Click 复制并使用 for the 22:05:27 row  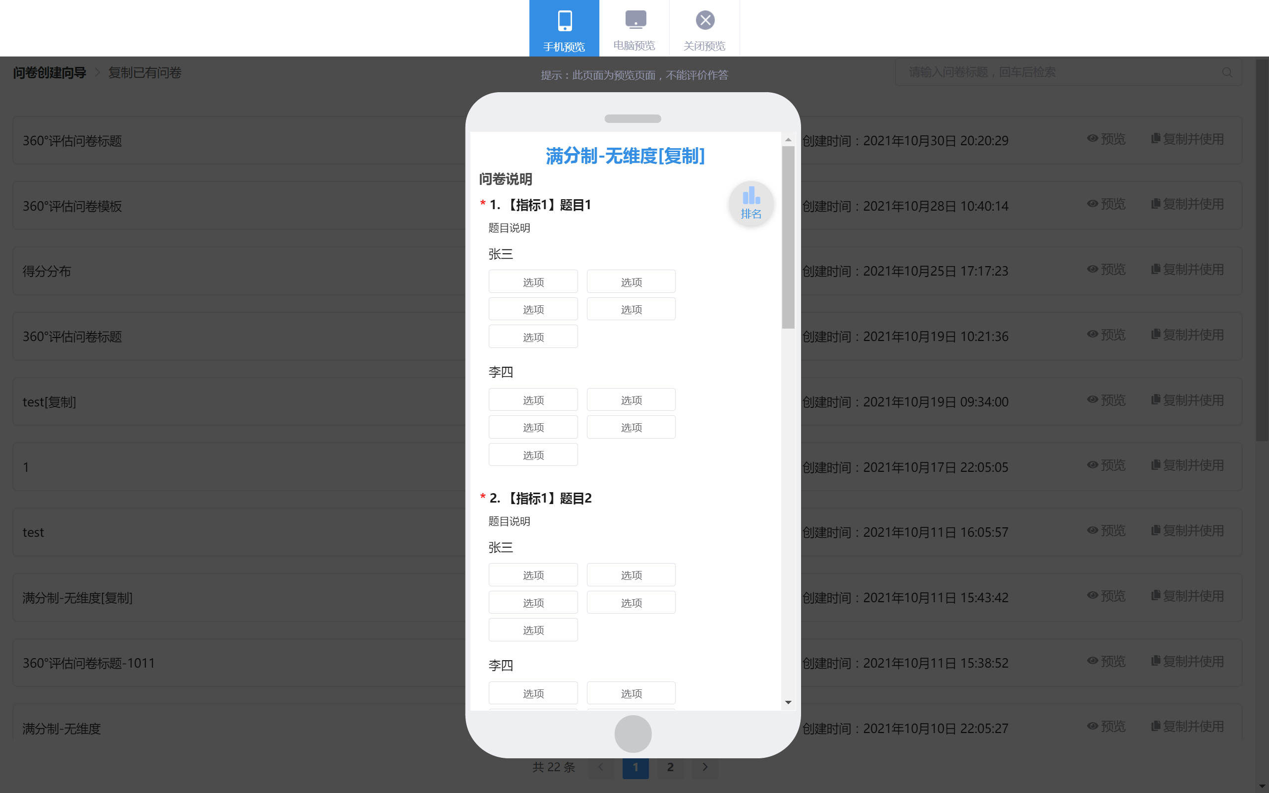pyautogui.click(x=1188, y=727)
